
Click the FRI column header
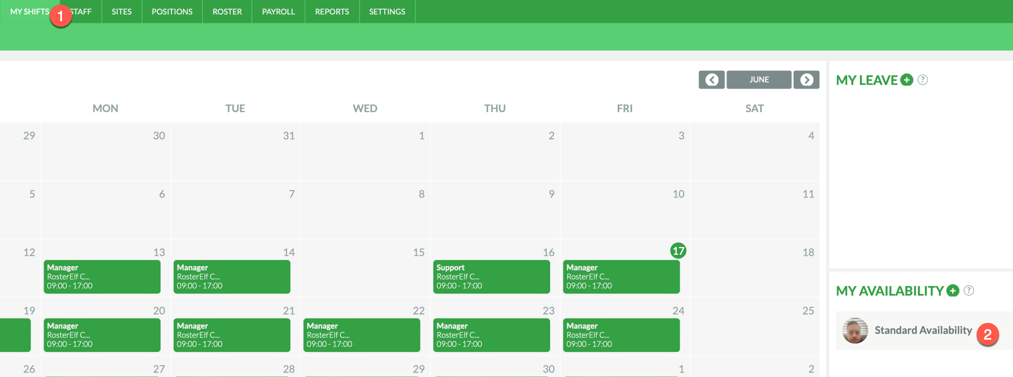(x=625, y=109)
